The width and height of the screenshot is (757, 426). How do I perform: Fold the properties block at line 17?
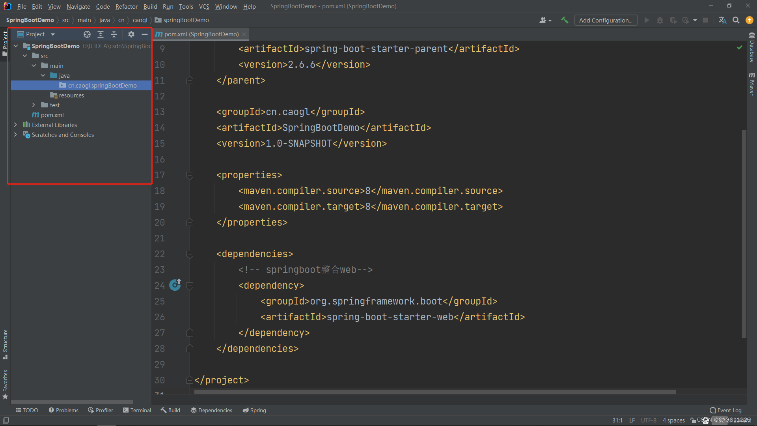[x=190, y=175]
